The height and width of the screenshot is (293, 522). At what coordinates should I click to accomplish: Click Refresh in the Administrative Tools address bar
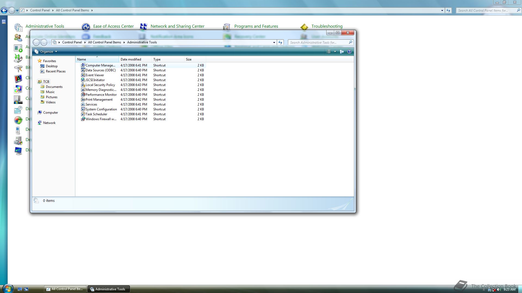[280, 42]
